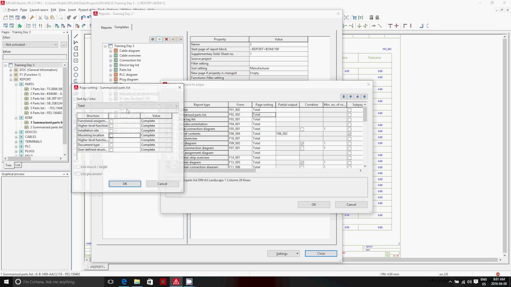Select the rectangle drawing tool in vertical toolbar
Viewport: 511px width, 287px height.
point(76,55)
